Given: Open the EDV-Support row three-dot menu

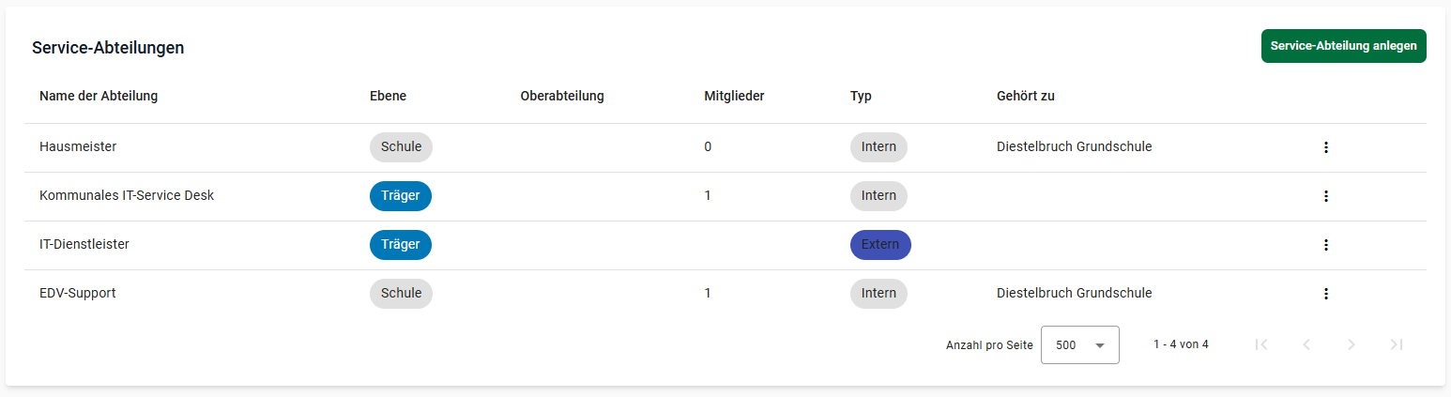Looking at the screenshot, I should [x=1325, y=294].
